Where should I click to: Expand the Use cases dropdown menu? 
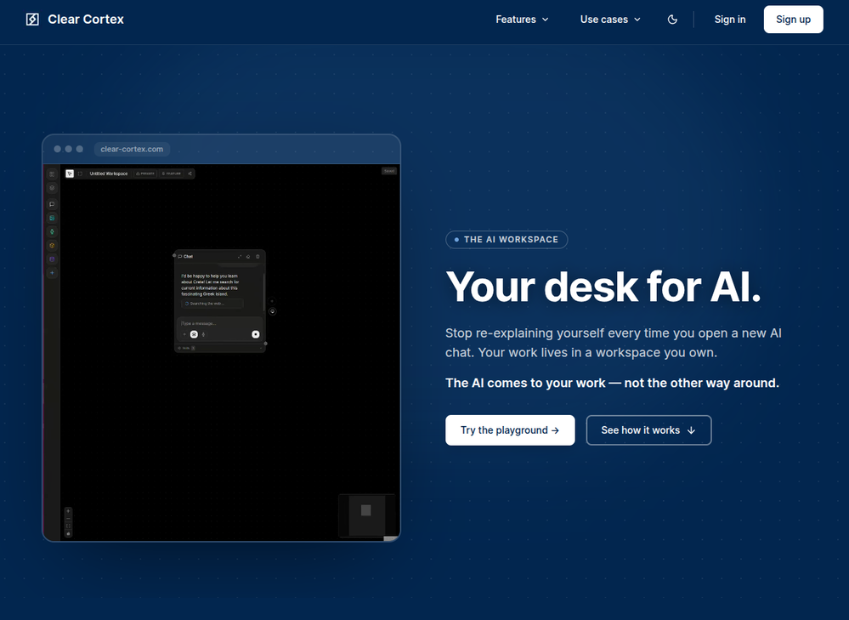click(x=610, y=20)
